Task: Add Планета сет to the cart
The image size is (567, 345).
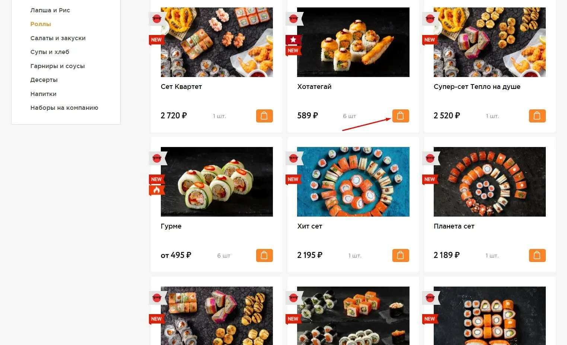Action: coord(537,255)
